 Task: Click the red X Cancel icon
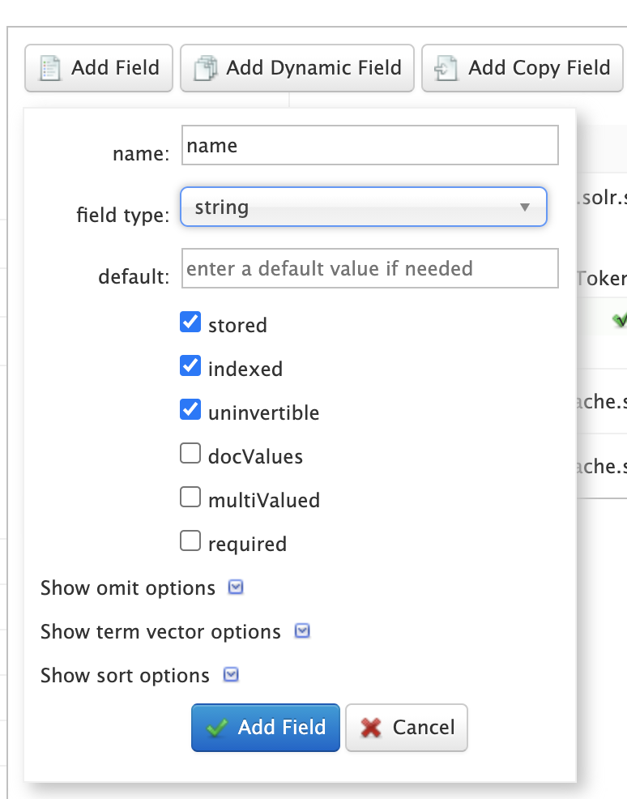[x=371, y=728]
